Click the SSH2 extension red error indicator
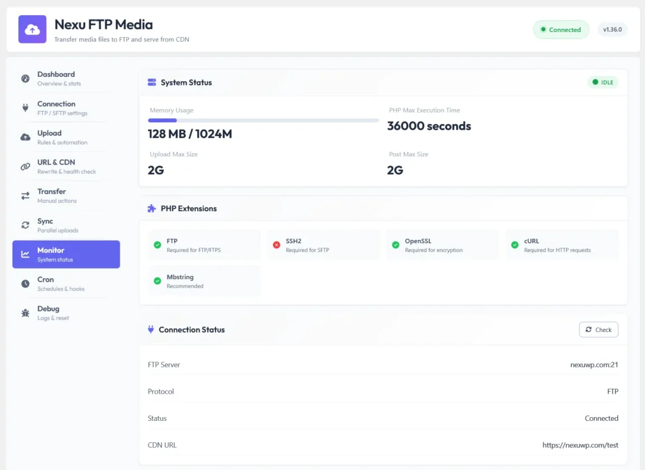Screen dimensions: 645x470 pos(276,245)
